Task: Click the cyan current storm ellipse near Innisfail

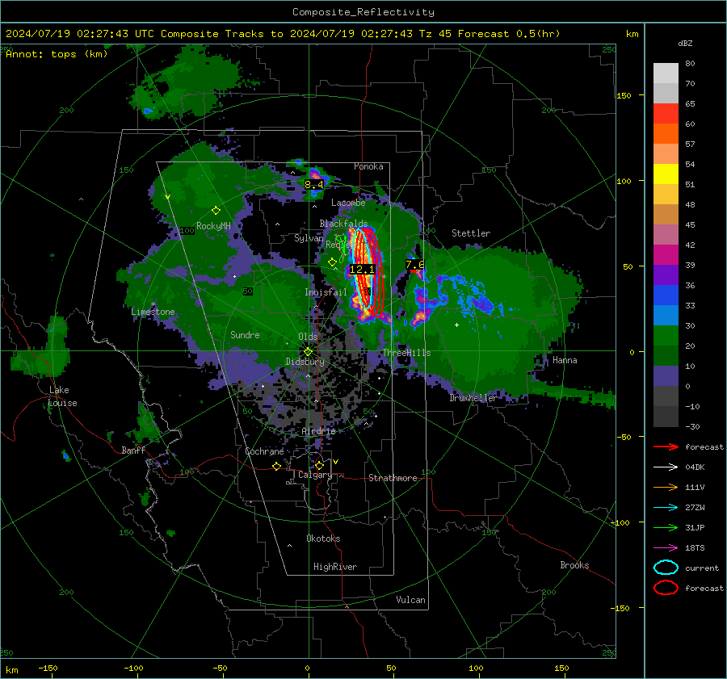Action: click(363, 268)
